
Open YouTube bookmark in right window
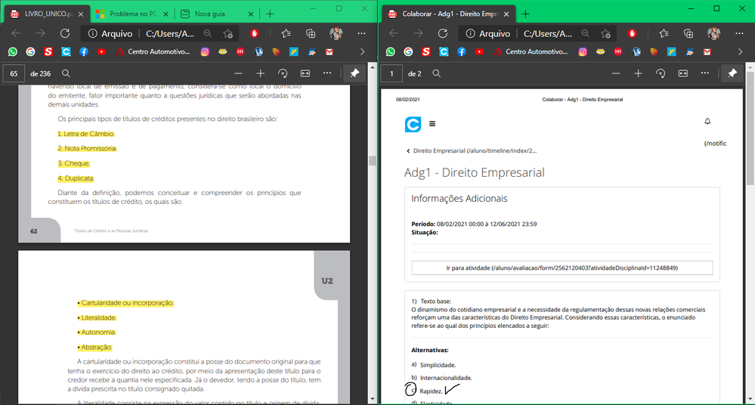click(x=479, y=51)
